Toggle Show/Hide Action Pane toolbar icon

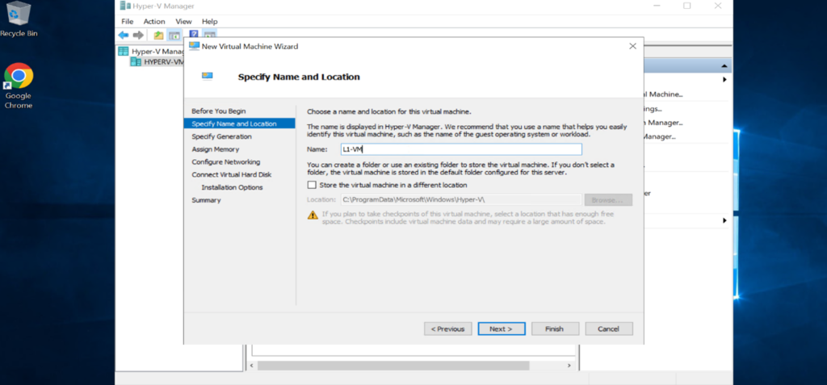click(x=209, y=34)
